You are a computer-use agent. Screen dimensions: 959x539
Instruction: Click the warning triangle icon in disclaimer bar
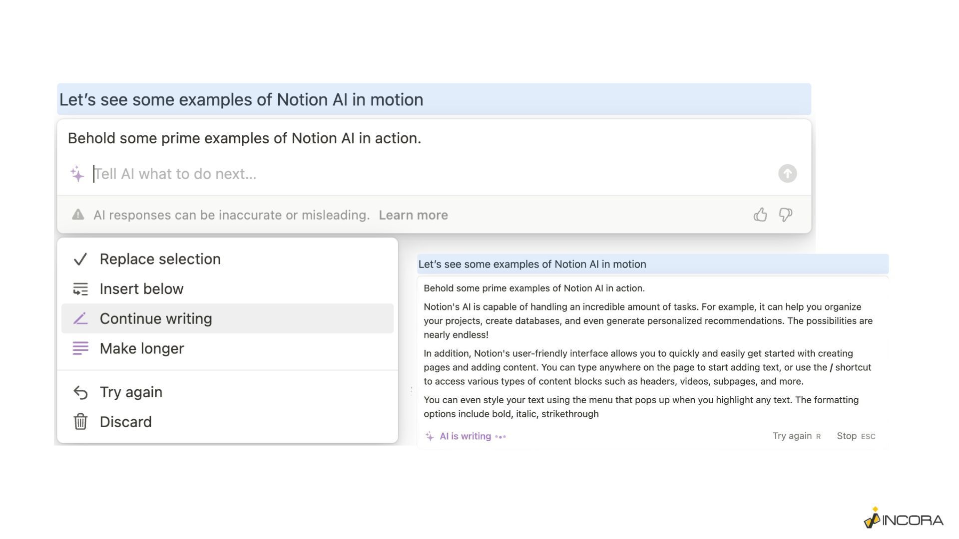(x=78, y=215)
